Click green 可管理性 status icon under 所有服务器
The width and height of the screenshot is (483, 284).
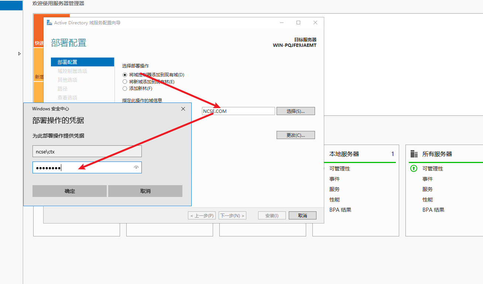point(414,169)
